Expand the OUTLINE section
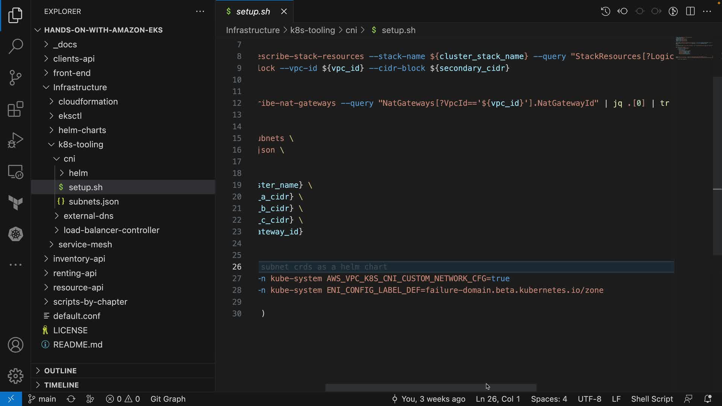 coord(60,371)
